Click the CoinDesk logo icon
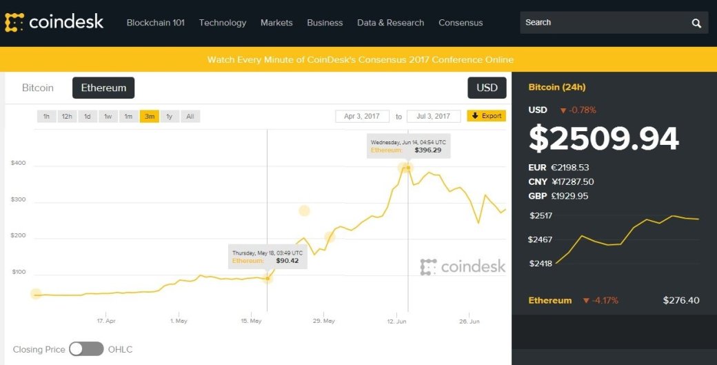 (14, 22)
